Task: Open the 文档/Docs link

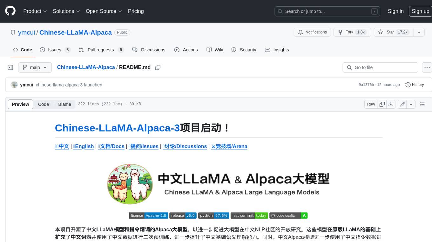Action: click(x=111, y=146)
